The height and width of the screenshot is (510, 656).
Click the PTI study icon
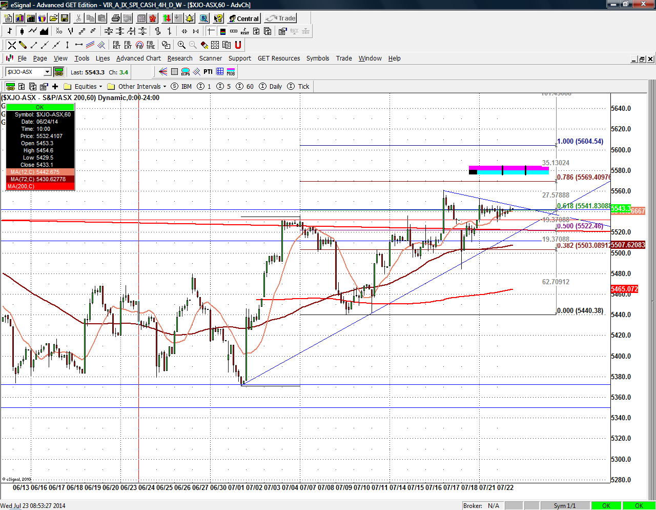coord(208,72)
